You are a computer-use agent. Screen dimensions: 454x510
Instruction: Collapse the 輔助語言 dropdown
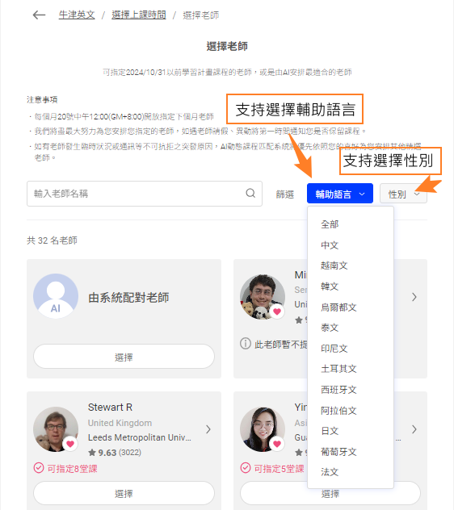pyautogui.click(x=339, y=194)
